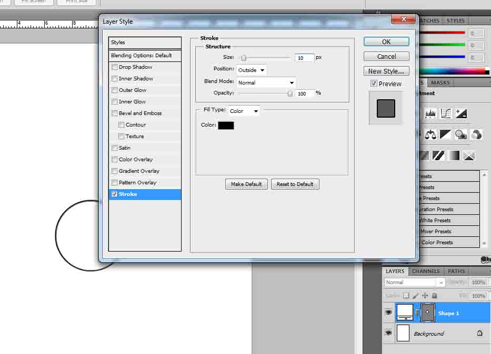Open Levels adjustment histogram icon
491x354 pixels.
point(430,113)
